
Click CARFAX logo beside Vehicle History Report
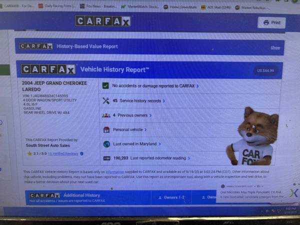pyautogui.click(x=48, y=69)
